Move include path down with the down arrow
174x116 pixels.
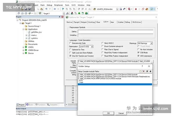click(x=150, y=71)
